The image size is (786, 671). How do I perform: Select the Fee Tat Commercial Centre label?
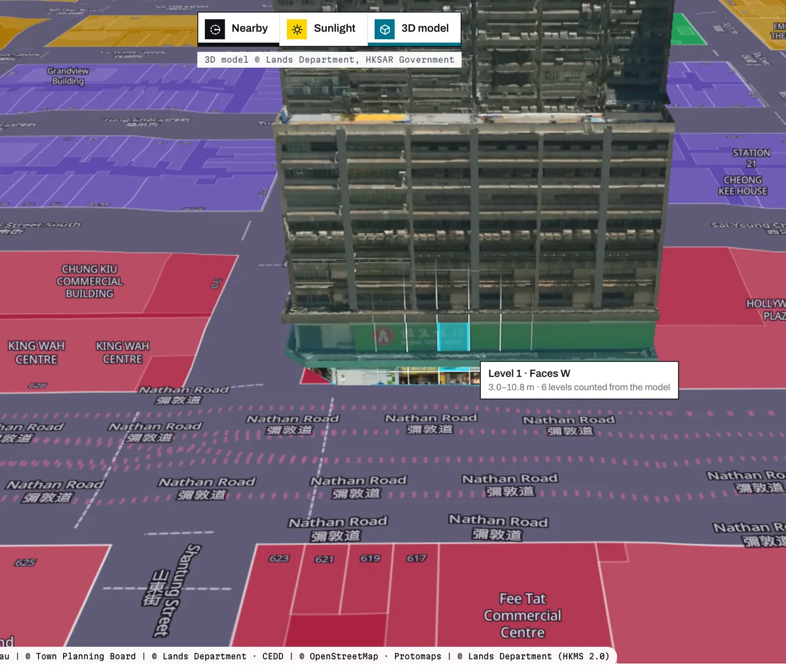point(522,615)
